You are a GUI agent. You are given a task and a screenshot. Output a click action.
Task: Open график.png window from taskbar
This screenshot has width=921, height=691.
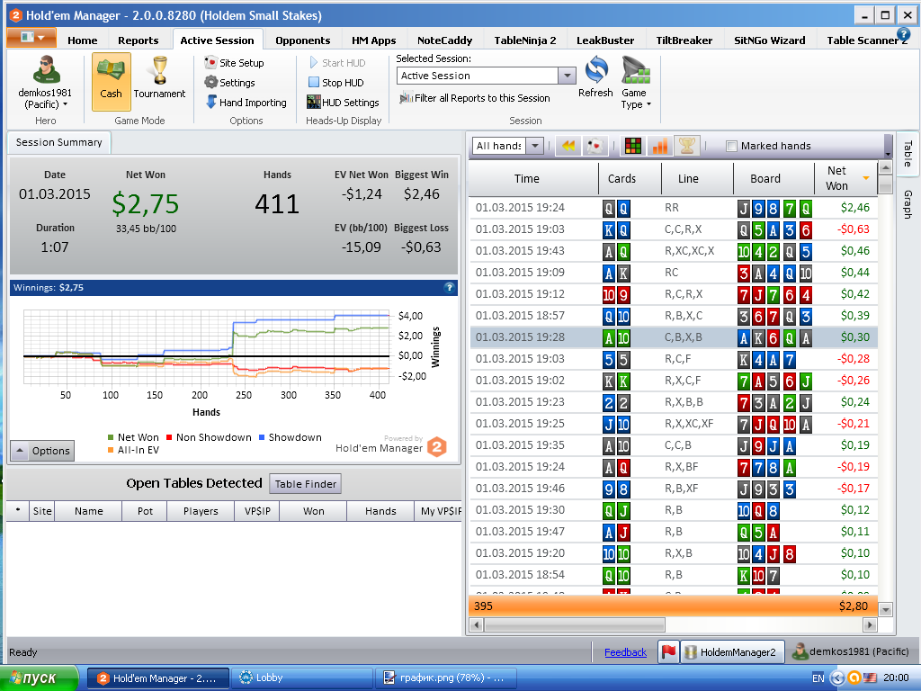coord(445,678)
